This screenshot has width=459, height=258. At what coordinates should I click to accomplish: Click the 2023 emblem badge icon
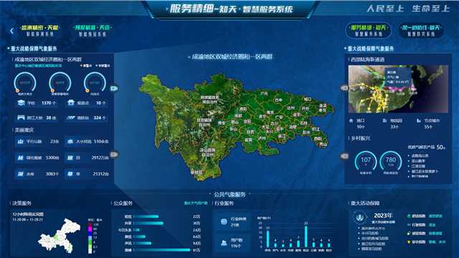click(x=360, y=218)
